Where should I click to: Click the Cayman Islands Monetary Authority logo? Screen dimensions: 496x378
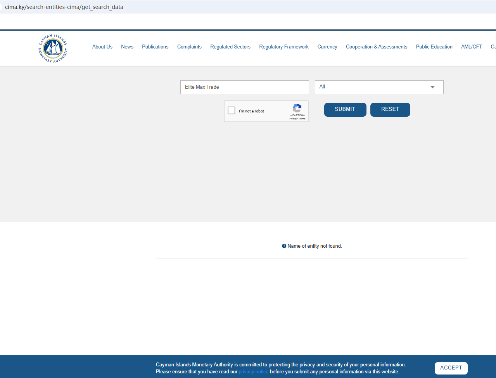(53, 48)
